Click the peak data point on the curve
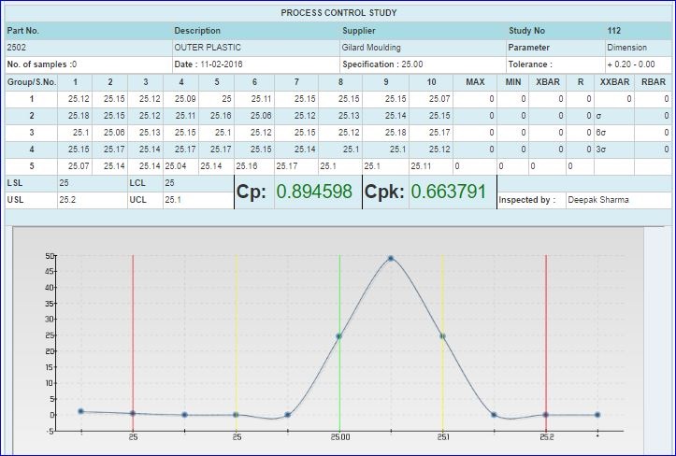 [x=391, y=258]
